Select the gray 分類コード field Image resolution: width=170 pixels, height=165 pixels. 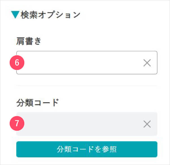click(x=87, y=124)
